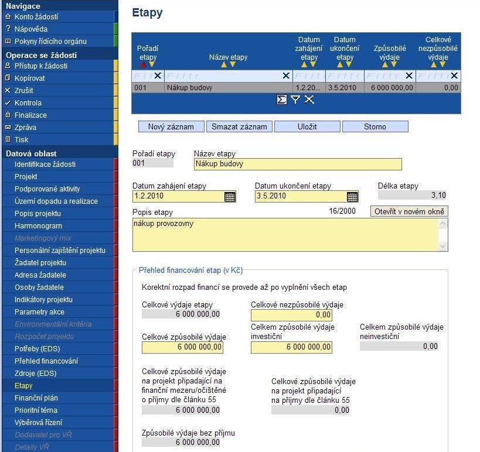This screenshot has width=480, height=452.
Task: Open Potřeby (EDS) section
Action: [x=58, y=348]
